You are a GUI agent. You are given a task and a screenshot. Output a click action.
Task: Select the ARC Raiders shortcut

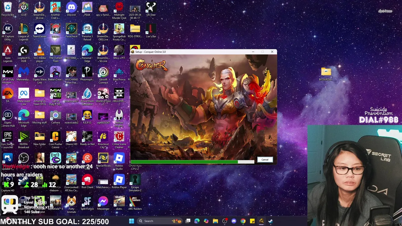[135, 203]
